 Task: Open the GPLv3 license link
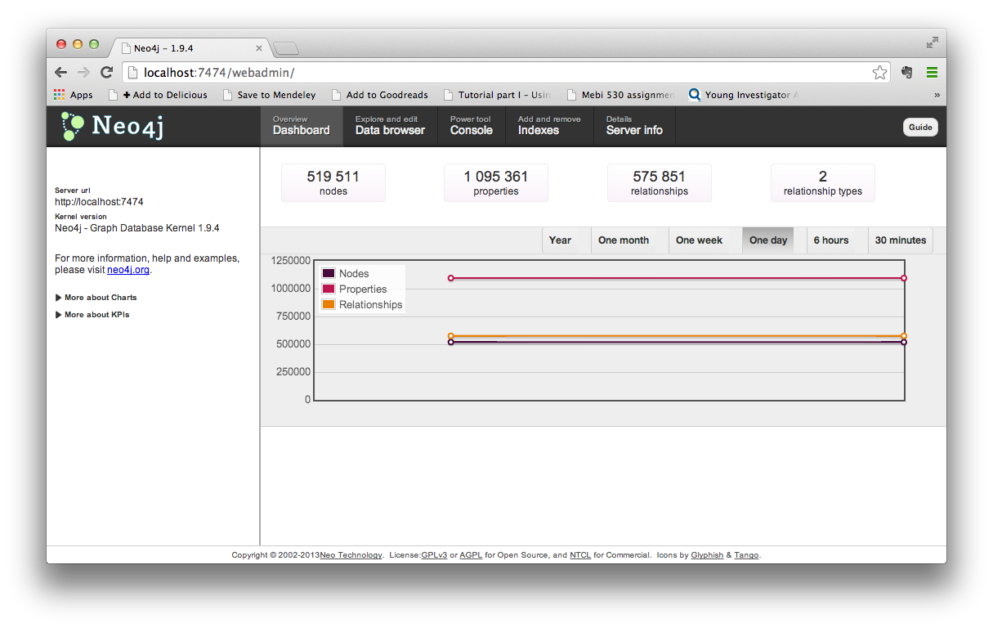point(434,555)
